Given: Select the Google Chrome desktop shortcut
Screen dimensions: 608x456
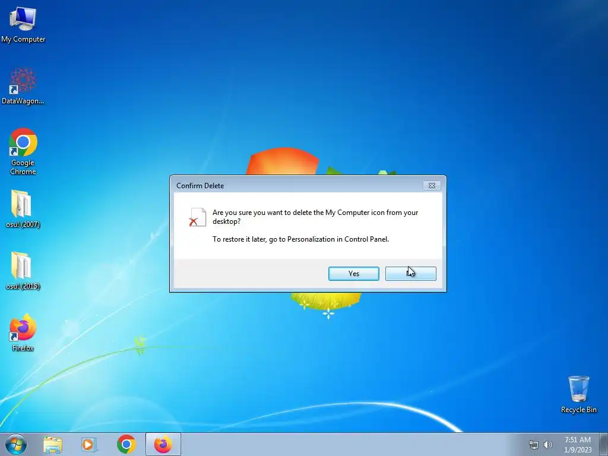Looking at the screenshot, I should [x=23, y=151].
